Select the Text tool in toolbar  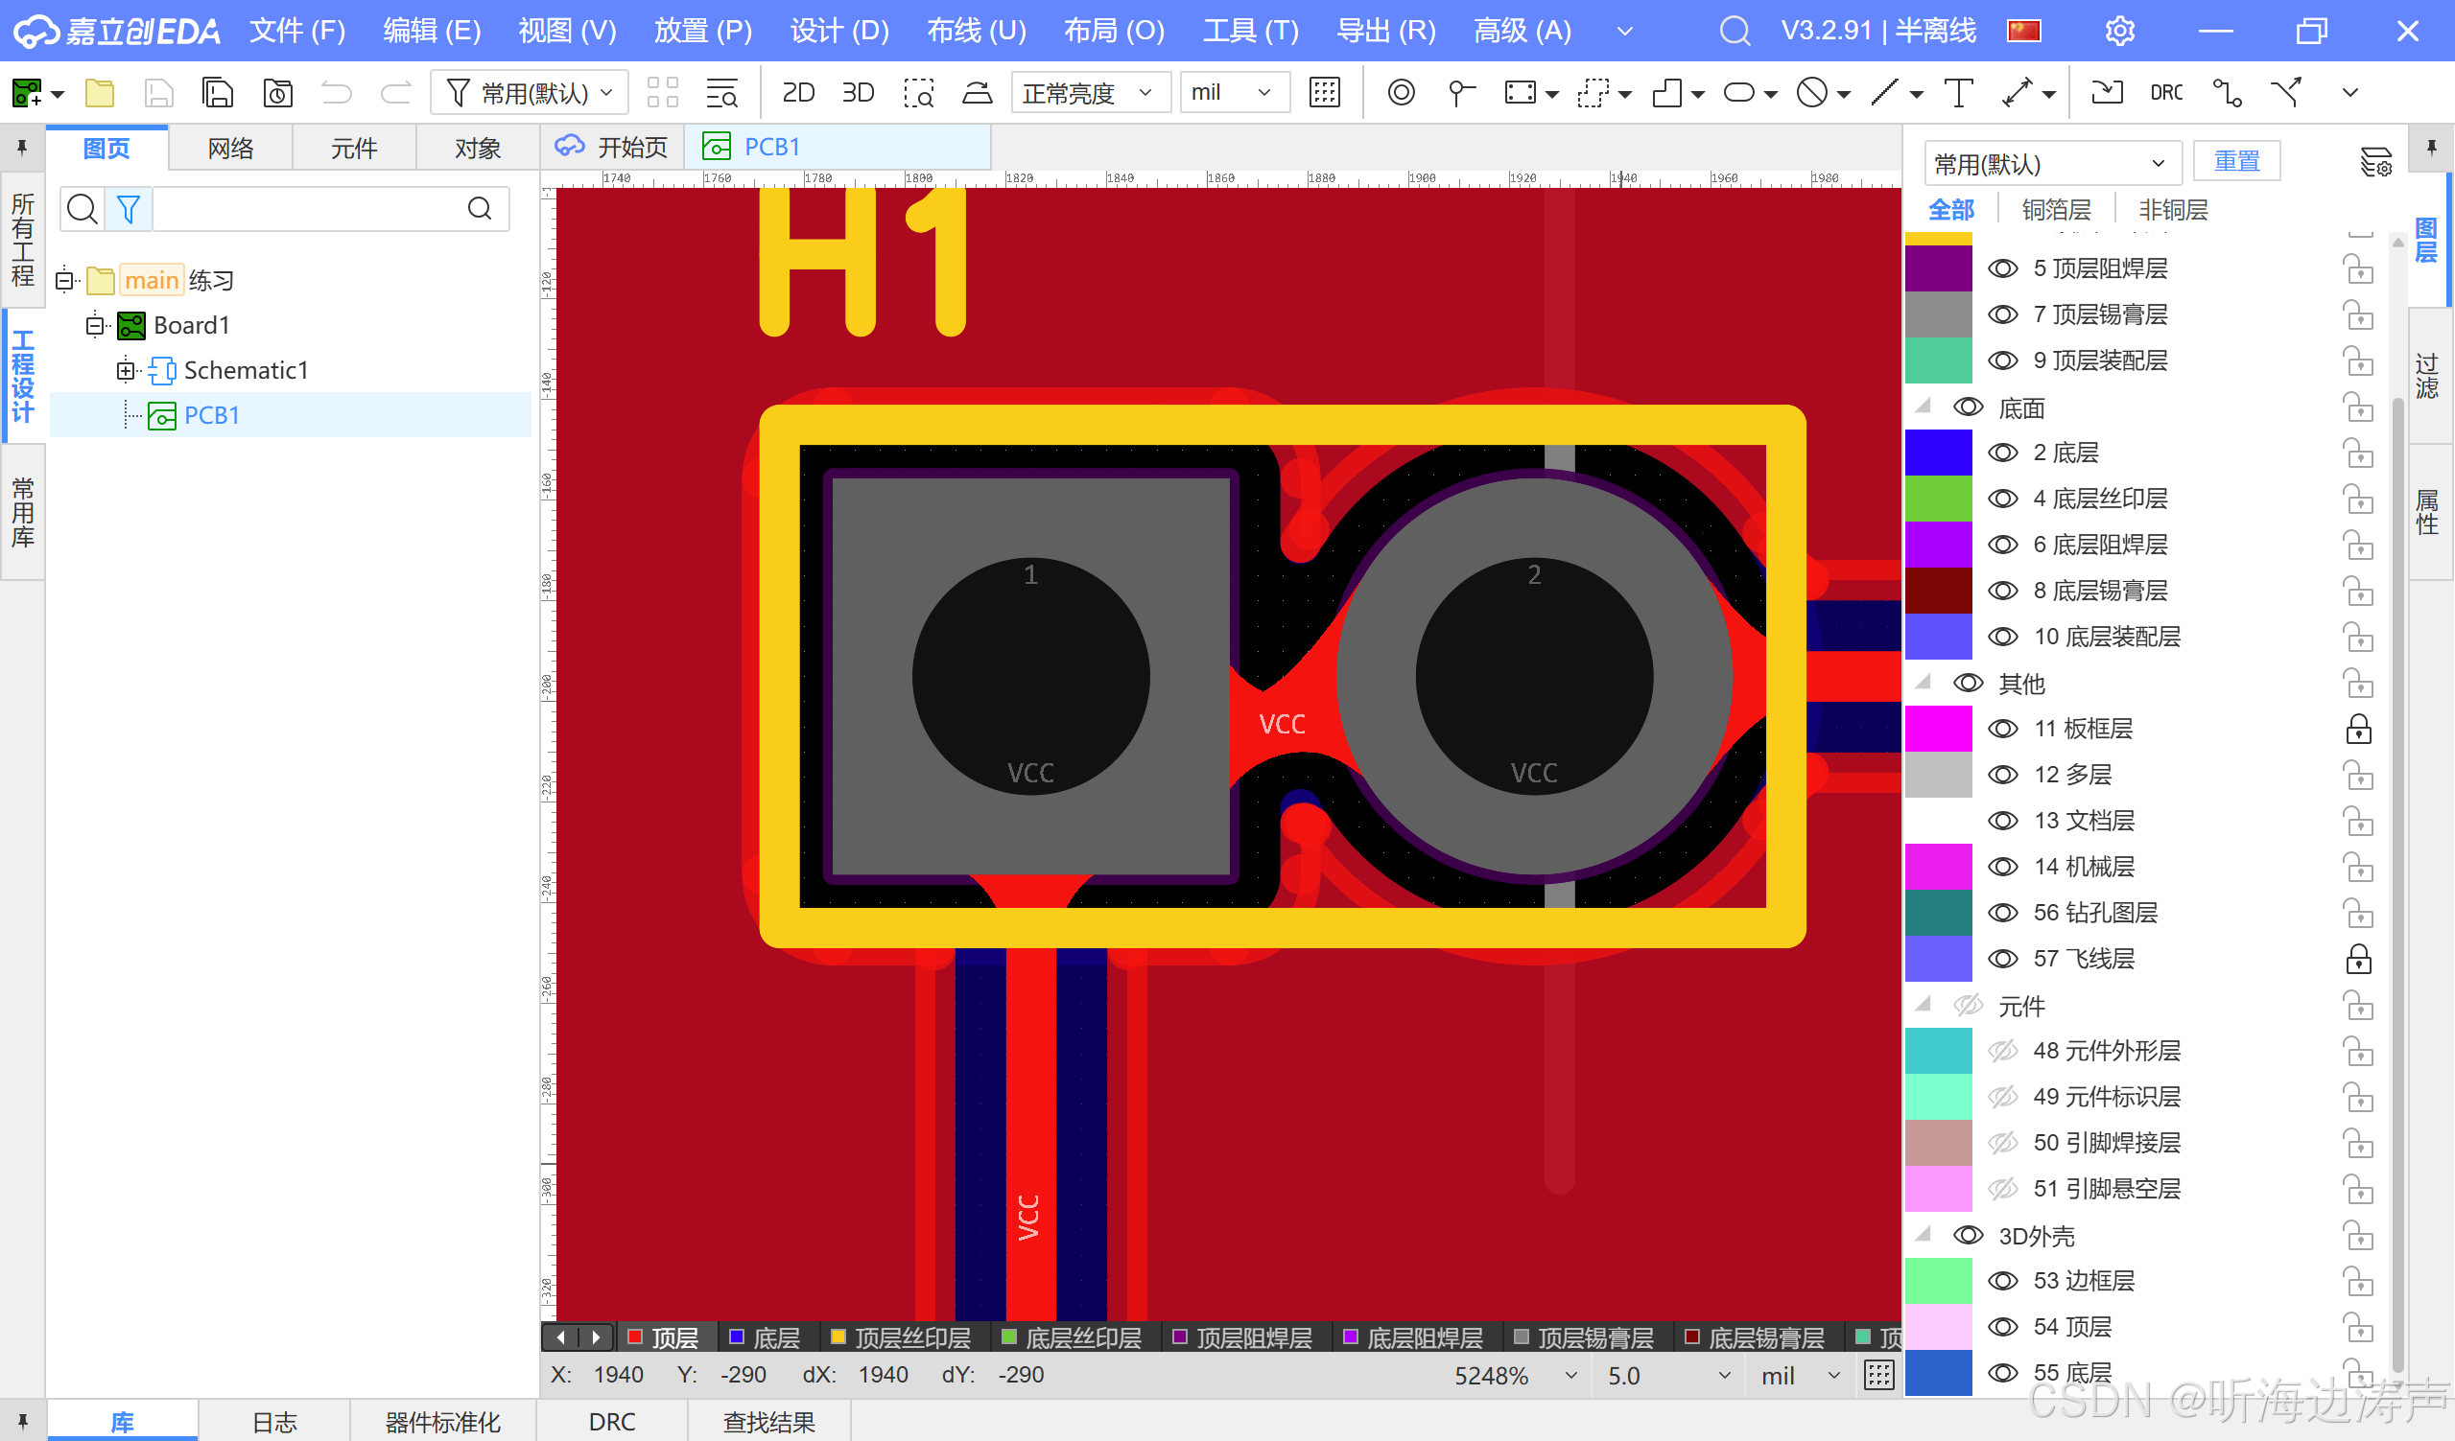tap(1958, 92)
